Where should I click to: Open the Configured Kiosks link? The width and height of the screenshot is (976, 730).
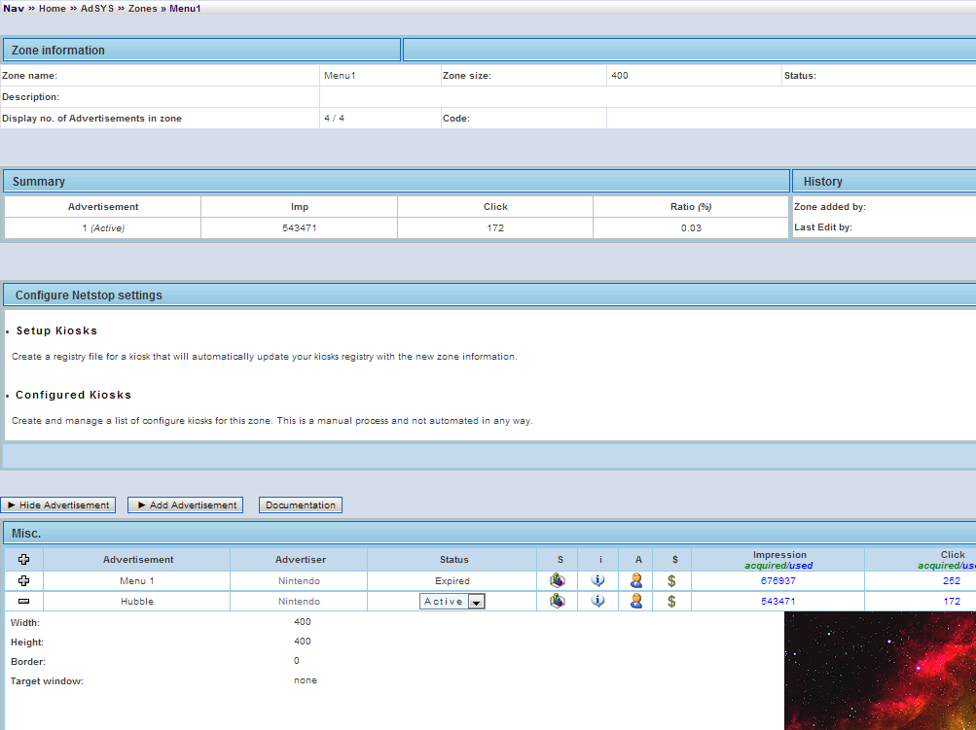click(x=73, y=395)
